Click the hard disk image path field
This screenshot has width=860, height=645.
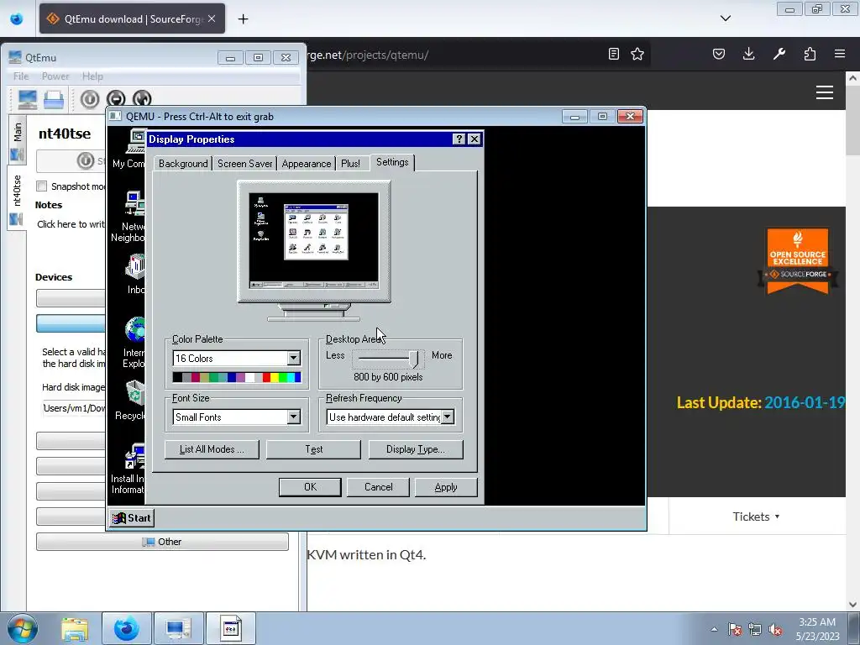[x=74, y=408]
